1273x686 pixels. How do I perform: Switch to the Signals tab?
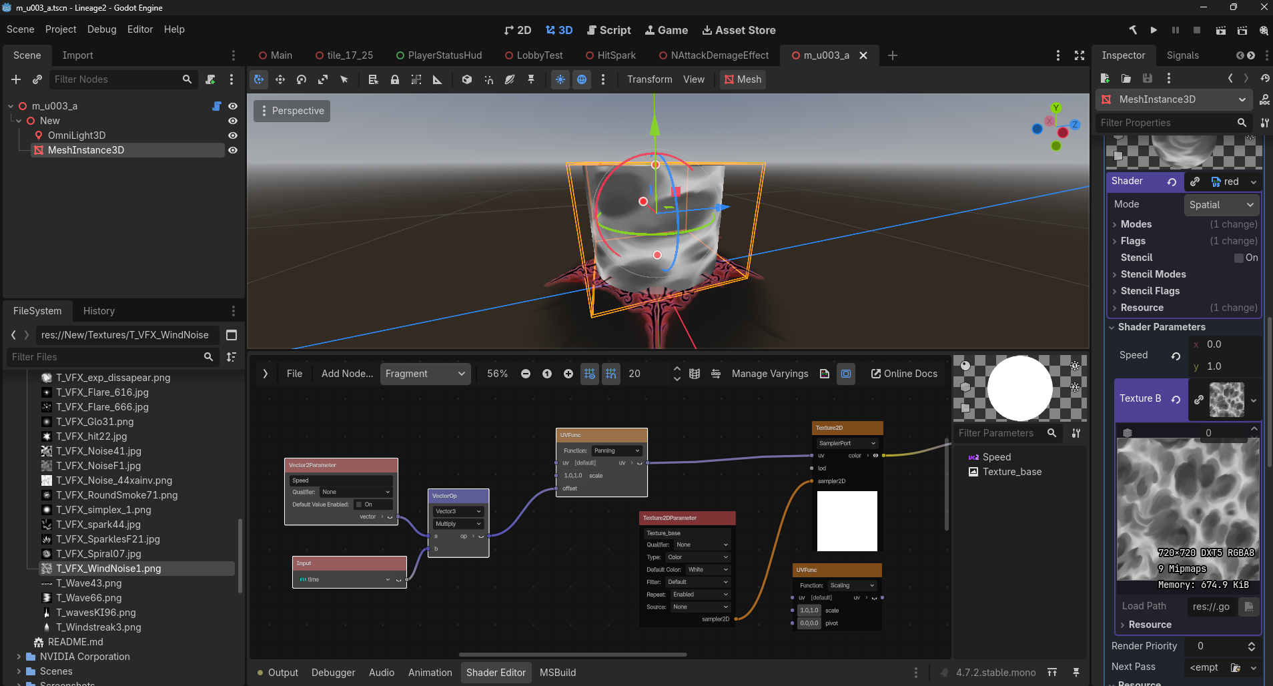[x=1182, y=55]
